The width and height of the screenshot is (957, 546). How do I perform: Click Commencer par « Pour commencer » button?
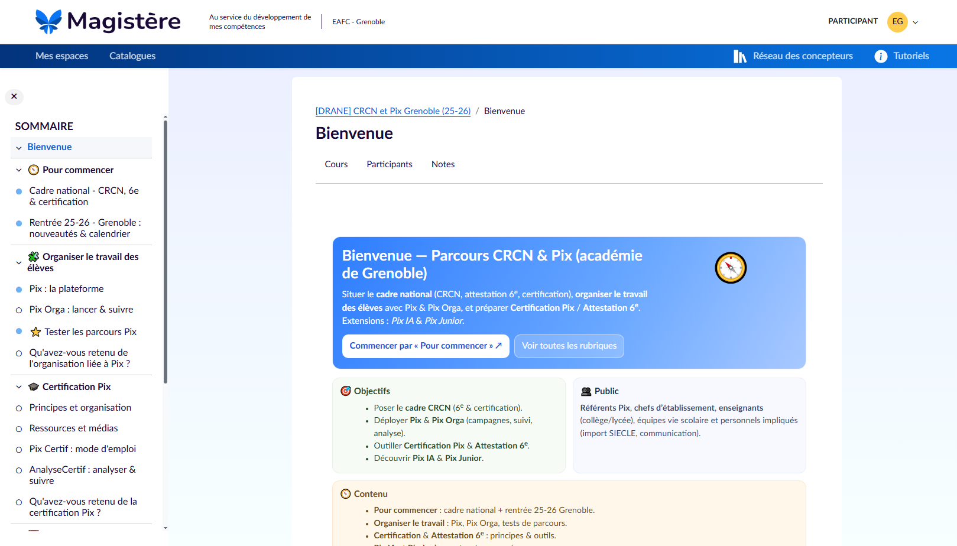point(426,346)
